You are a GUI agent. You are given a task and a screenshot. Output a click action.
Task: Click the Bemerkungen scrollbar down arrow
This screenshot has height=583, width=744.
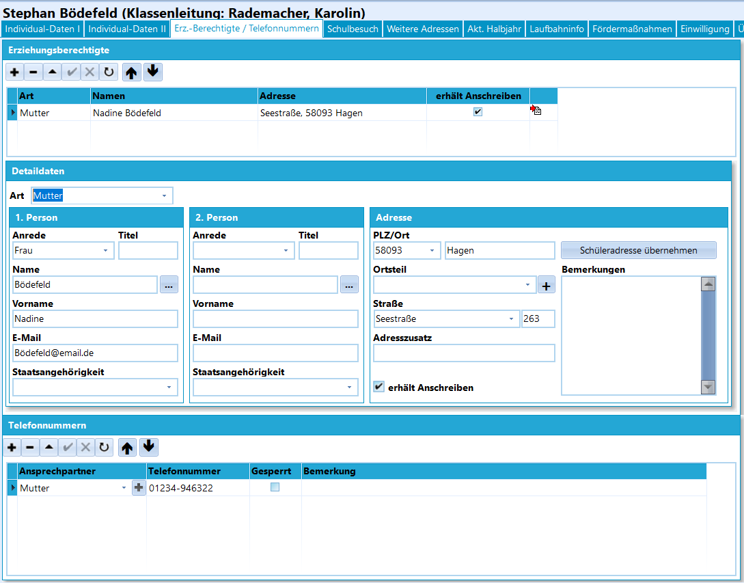tap(708, 387)
